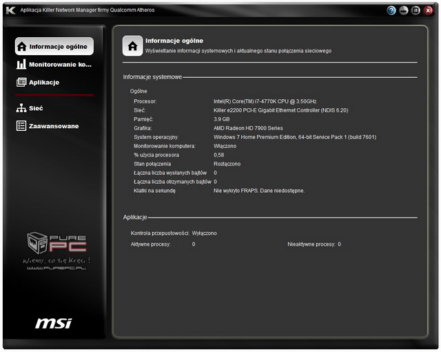Click the Włączono monitoring status value
The width and height of the screenshot is (441, 352).
[225, 146]
